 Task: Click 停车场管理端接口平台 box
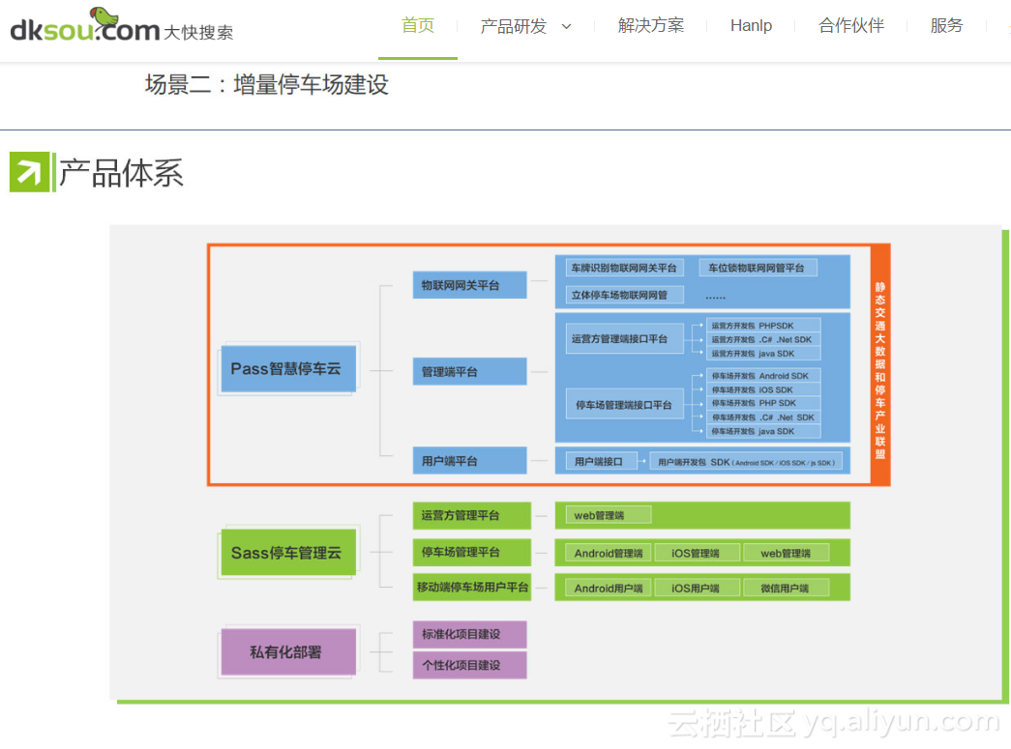point(624,404)
